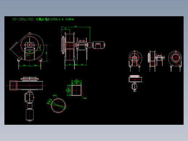This screenshot has width=188, height=141.
Task: Click the motor label Y355L2-8 250KW
Action: (62, 20)
